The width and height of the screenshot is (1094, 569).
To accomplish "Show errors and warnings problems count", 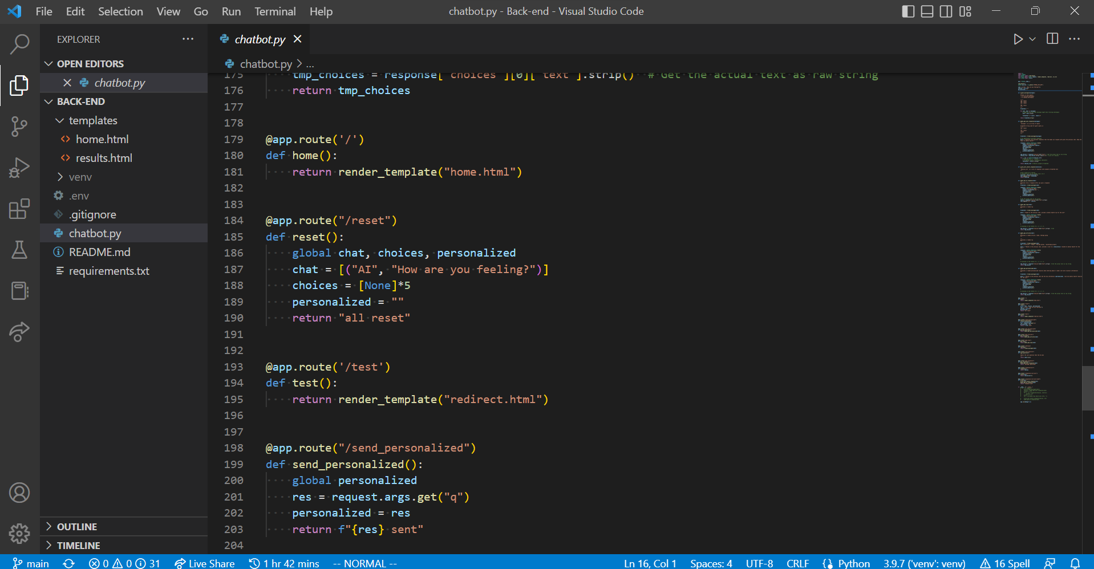I will point(124,563).
